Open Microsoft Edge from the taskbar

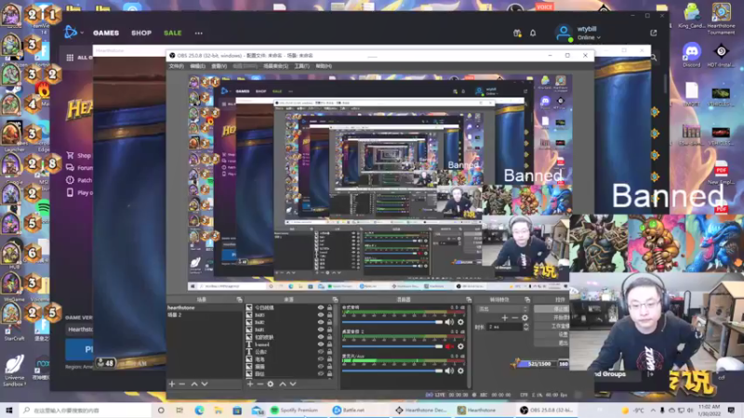tap(199, 410)
